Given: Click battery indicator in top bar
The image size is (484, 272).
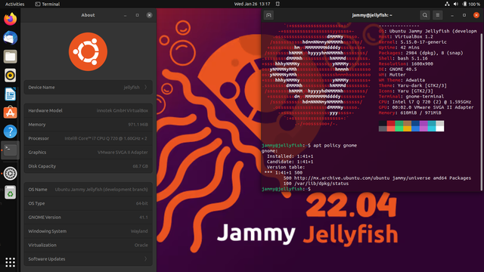Looking at the screenshot, I should tap(471, 4).
